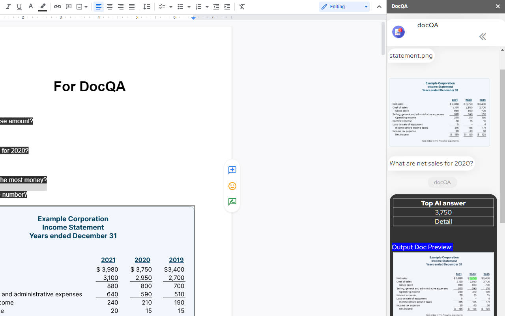Open the uploaded income statement thumbnail
The image size is (505, 316).
point(440,112)
